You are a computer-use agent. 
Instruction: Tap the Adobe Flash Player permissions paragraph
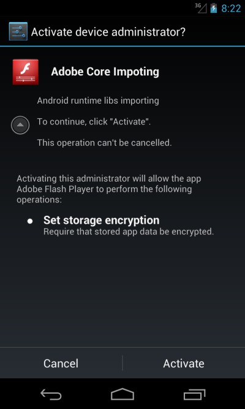pyautogui.click(x=109, y=189)
